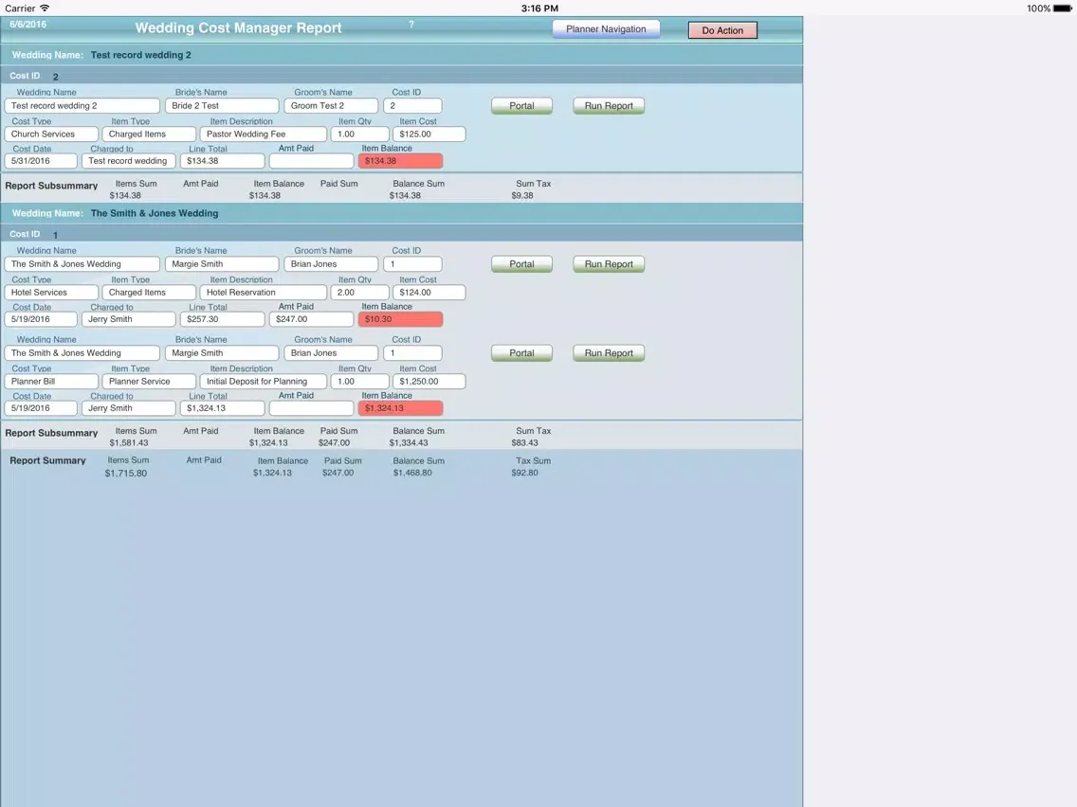Select the Planner Service item type field
The height and width of the screenshot is (807, 1077).
[x=149, y=381]
